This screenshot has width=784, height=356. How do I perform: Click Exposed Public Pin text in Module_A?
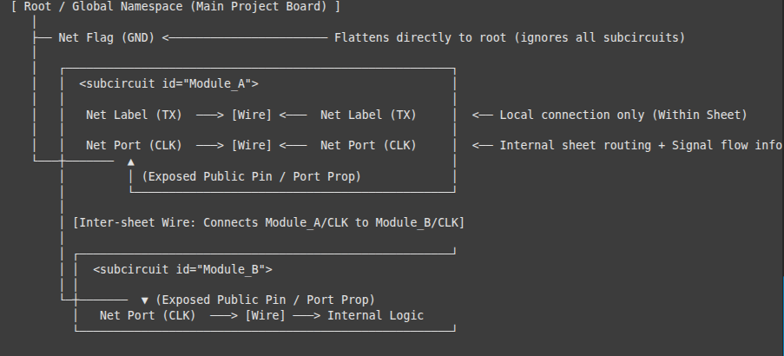pyautogui.click(x=252, y=176)
